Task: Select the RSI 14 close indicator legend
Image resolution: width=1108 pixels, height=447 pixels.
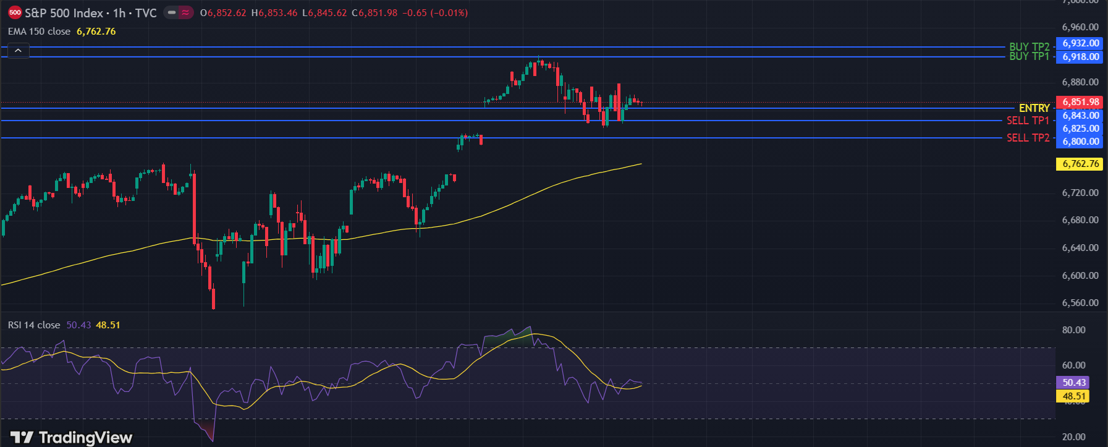Action: [34, 325]
